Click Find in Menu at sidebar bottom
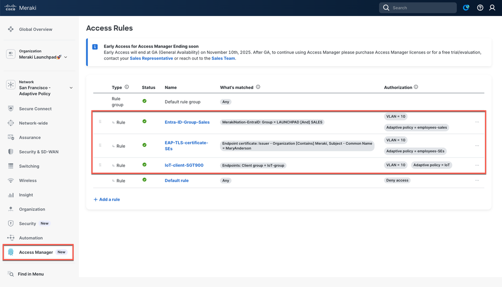Screen dimensions: 502x287 [x=31, y=274]
